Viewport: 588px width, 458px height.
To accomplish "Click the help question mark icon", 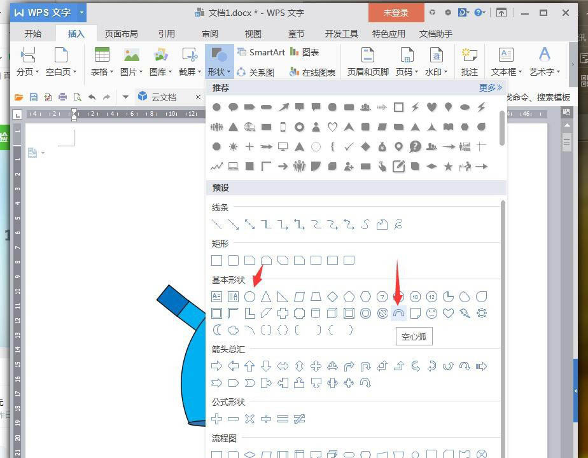I will tap(478, 13).
